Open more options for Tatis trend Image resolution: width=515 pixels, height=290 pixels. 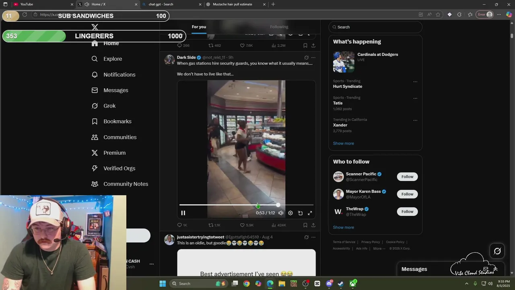click(415, 98)
